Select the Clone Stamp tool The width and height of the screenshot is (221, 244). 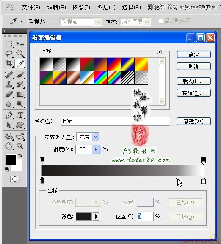(9, 84)
